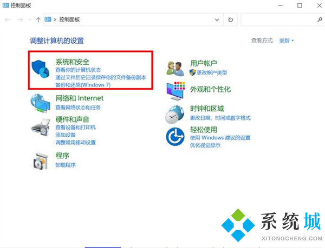Open the Hardware and Sound printer icon
This screenshot has width=325, height=248.
41,127
